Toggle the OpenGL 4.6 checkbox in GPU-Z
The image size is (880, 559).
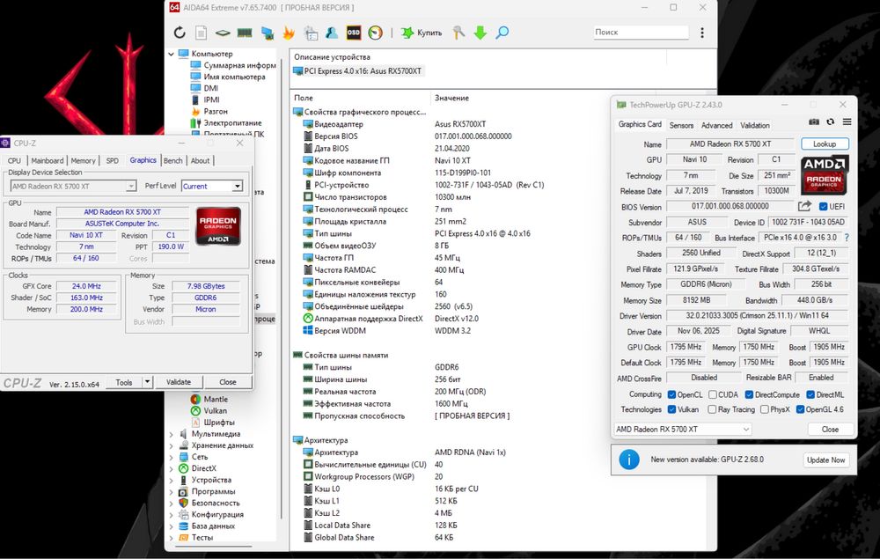[x=800, y=409]
